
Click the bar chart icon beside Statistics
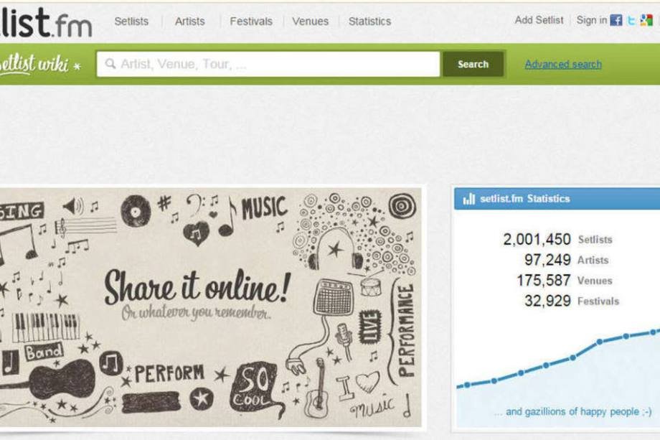[x=468, y=199]
